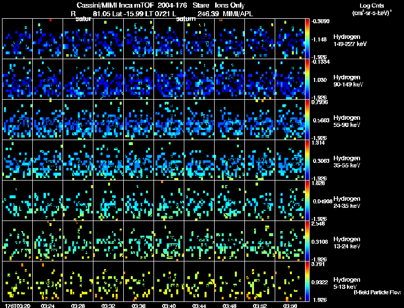Open the 90-149 keV panel at 03:44
The image size is (404, 308).
click(x=199, y=79)
